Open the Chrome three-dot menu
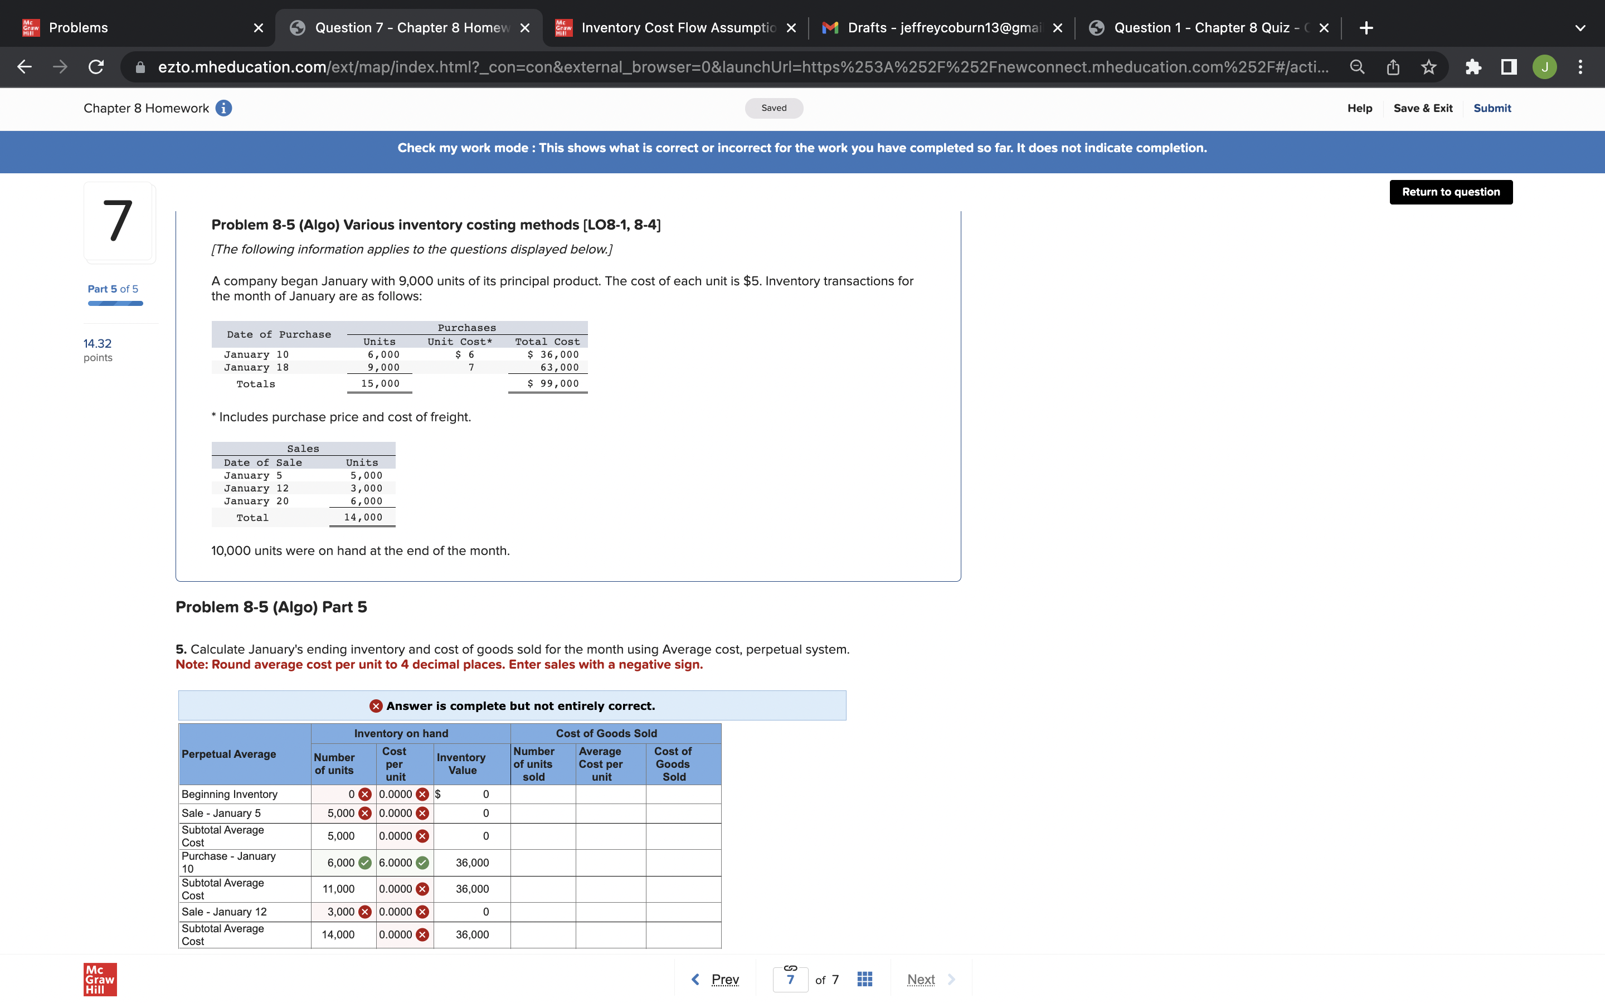1605x1003 pixels. (x=1580, y=67)
